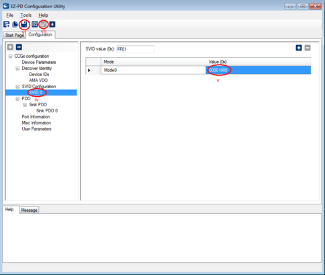Select the AMA VDO tree item

tap(38, 81)
